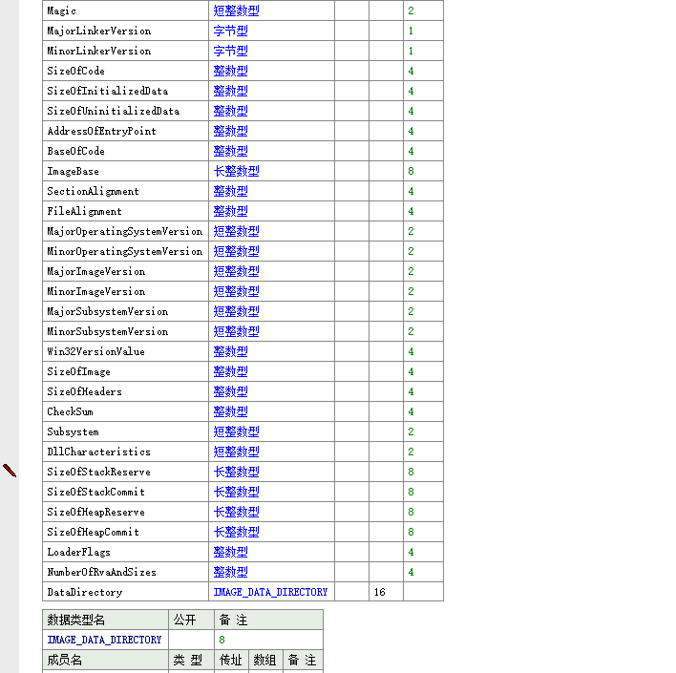Click the MinorSubsystemVersion member cell
The image size is (676, 673).
click(125, 331)
